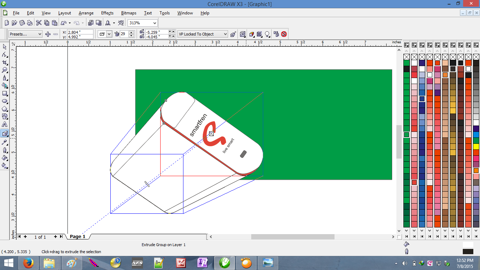Screen dimensions: 480x270
Task: Open Firefox from the taskbar
Action: coord(28,263)
